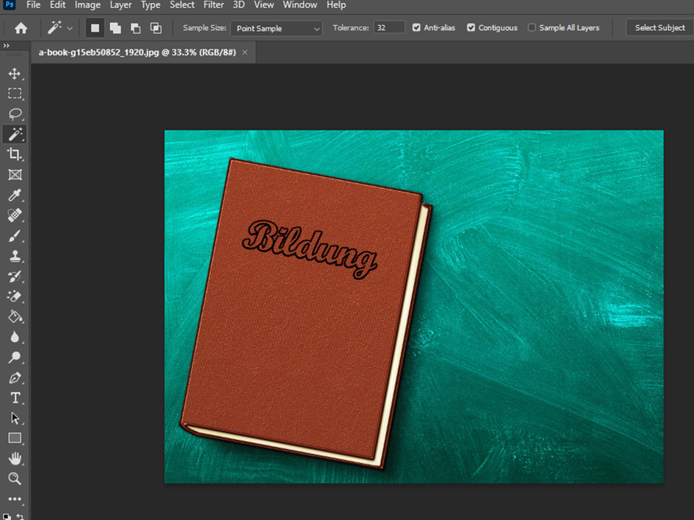Open the Sample Size dropdown
This screenshot has width=694, height=520.
click(x=276, y=28)
